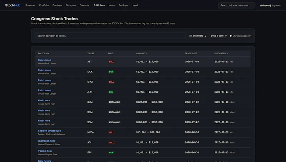Focus the search politician or ticker field

click(110, 36)
